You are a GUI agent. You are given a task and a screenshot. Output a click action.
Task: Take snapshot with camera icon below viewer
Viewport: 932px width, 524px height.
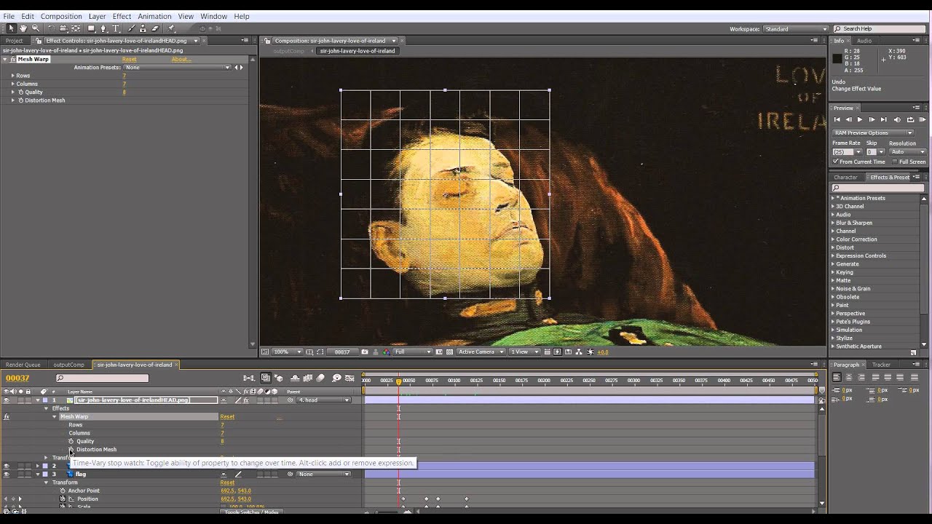(x=365, y=352)
